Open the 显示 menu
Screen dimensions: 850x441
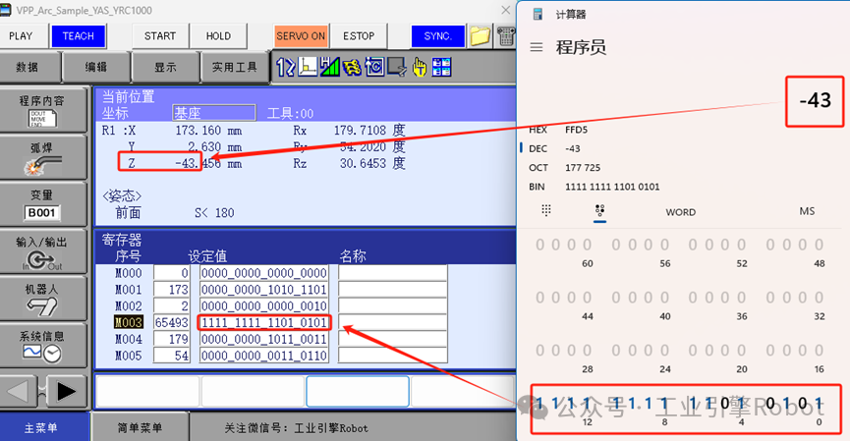tap(165, 67)
